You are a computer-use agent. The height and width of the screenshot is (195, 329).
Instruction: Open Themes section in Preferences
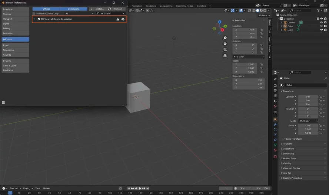click(15, 14)
